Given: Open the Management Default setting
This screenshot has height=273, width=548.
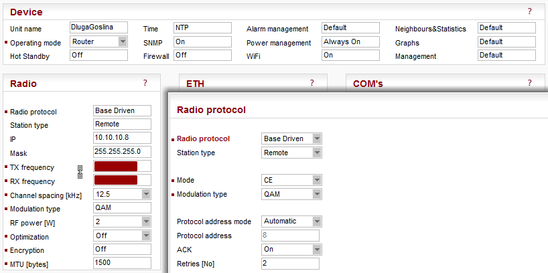Looking at the screenshot, I should click(506, 55).
